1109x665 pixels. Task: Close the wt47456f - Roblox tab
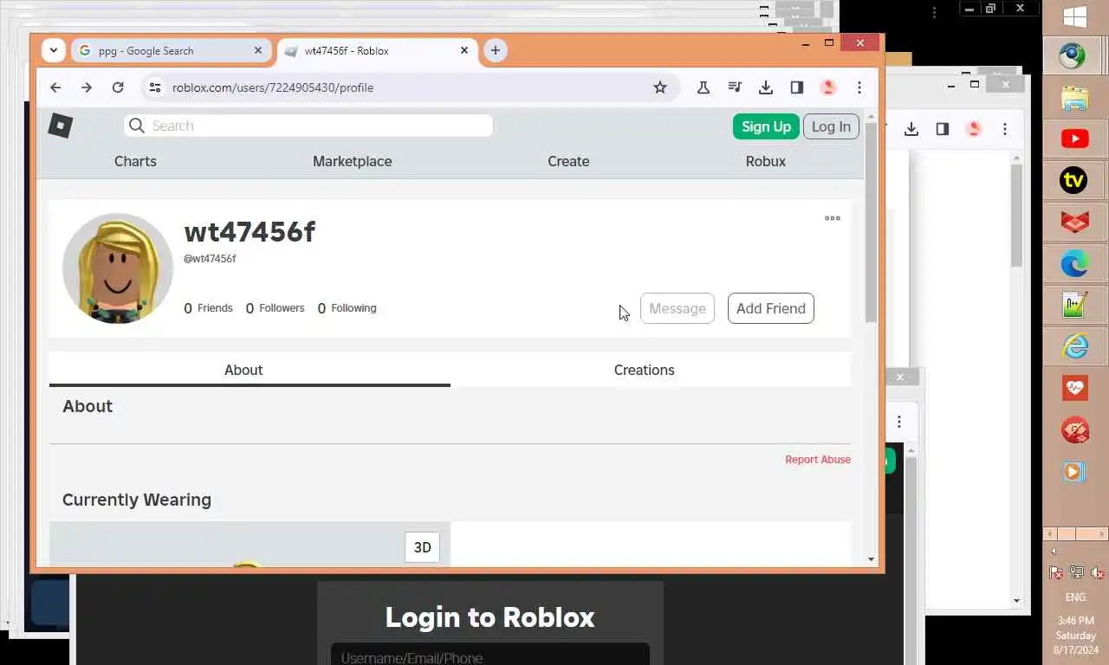(464, 51)
